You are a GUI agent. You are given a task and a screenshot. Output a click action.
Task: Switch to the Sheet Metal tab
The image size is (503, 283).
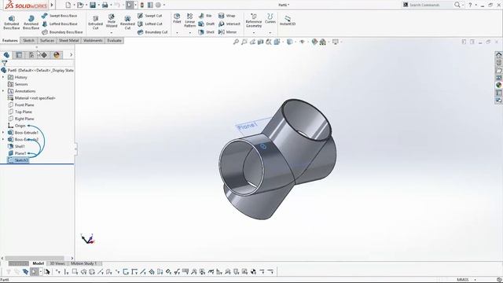tap(68, 40)
